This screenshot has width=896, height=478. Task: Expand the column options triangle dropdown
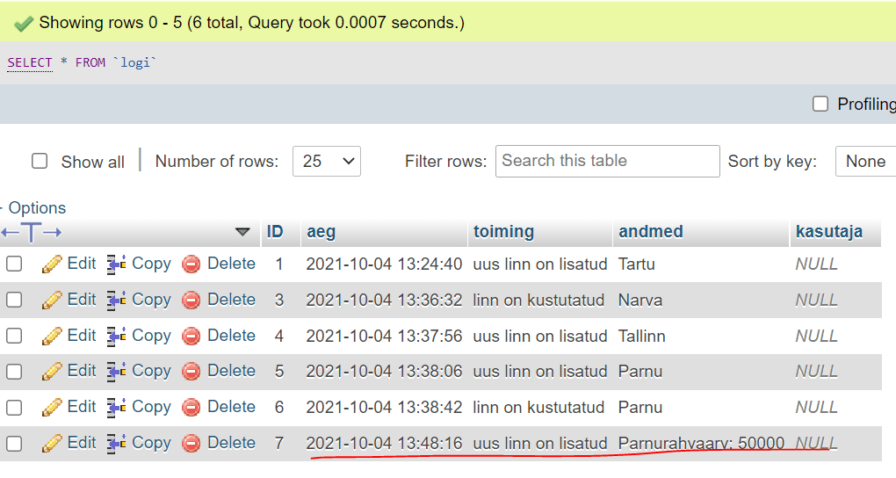pyautogui.click(x=243, y=232)
